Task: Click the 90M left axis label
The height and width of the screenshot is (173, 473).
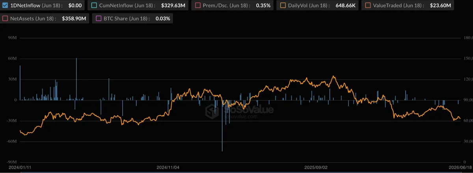Action: point(12,38)
